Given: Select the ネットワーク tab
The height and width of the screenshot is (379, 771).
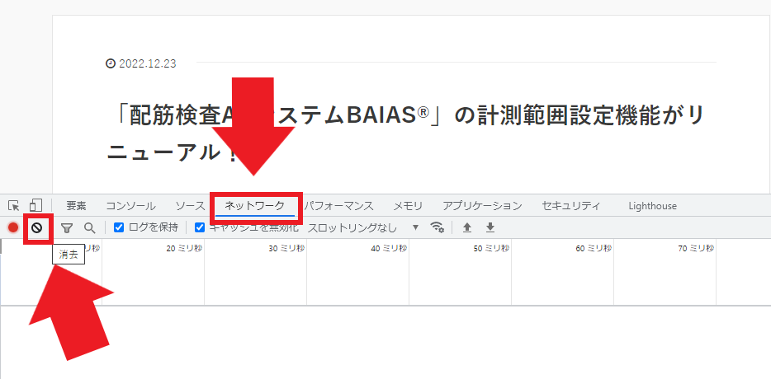Looking at the screenshot, I should 255,206.
